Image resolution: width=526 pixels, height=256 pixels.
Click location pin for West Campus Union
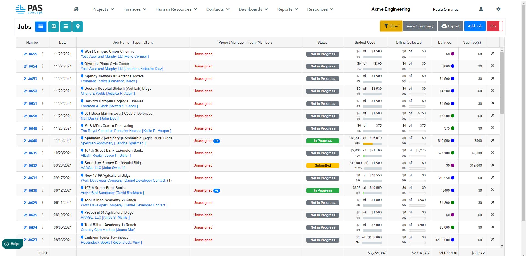click(82, 51)
